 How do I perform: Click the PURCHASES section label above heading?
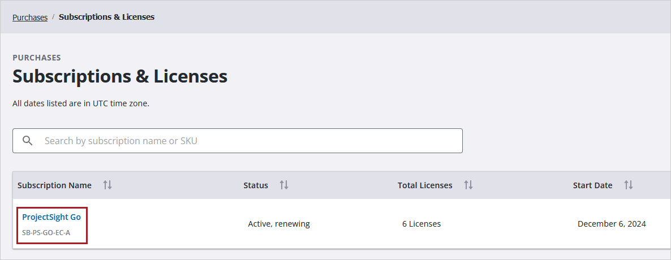(x=37, y=58)
